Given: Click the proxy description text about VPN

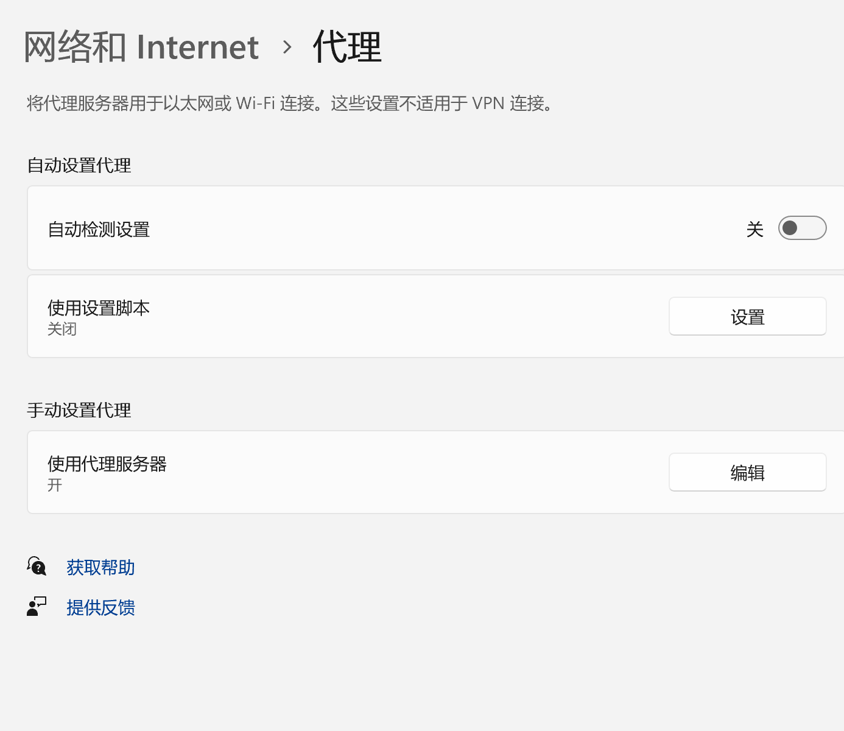Looking at the screenshot, I should 290,104.
